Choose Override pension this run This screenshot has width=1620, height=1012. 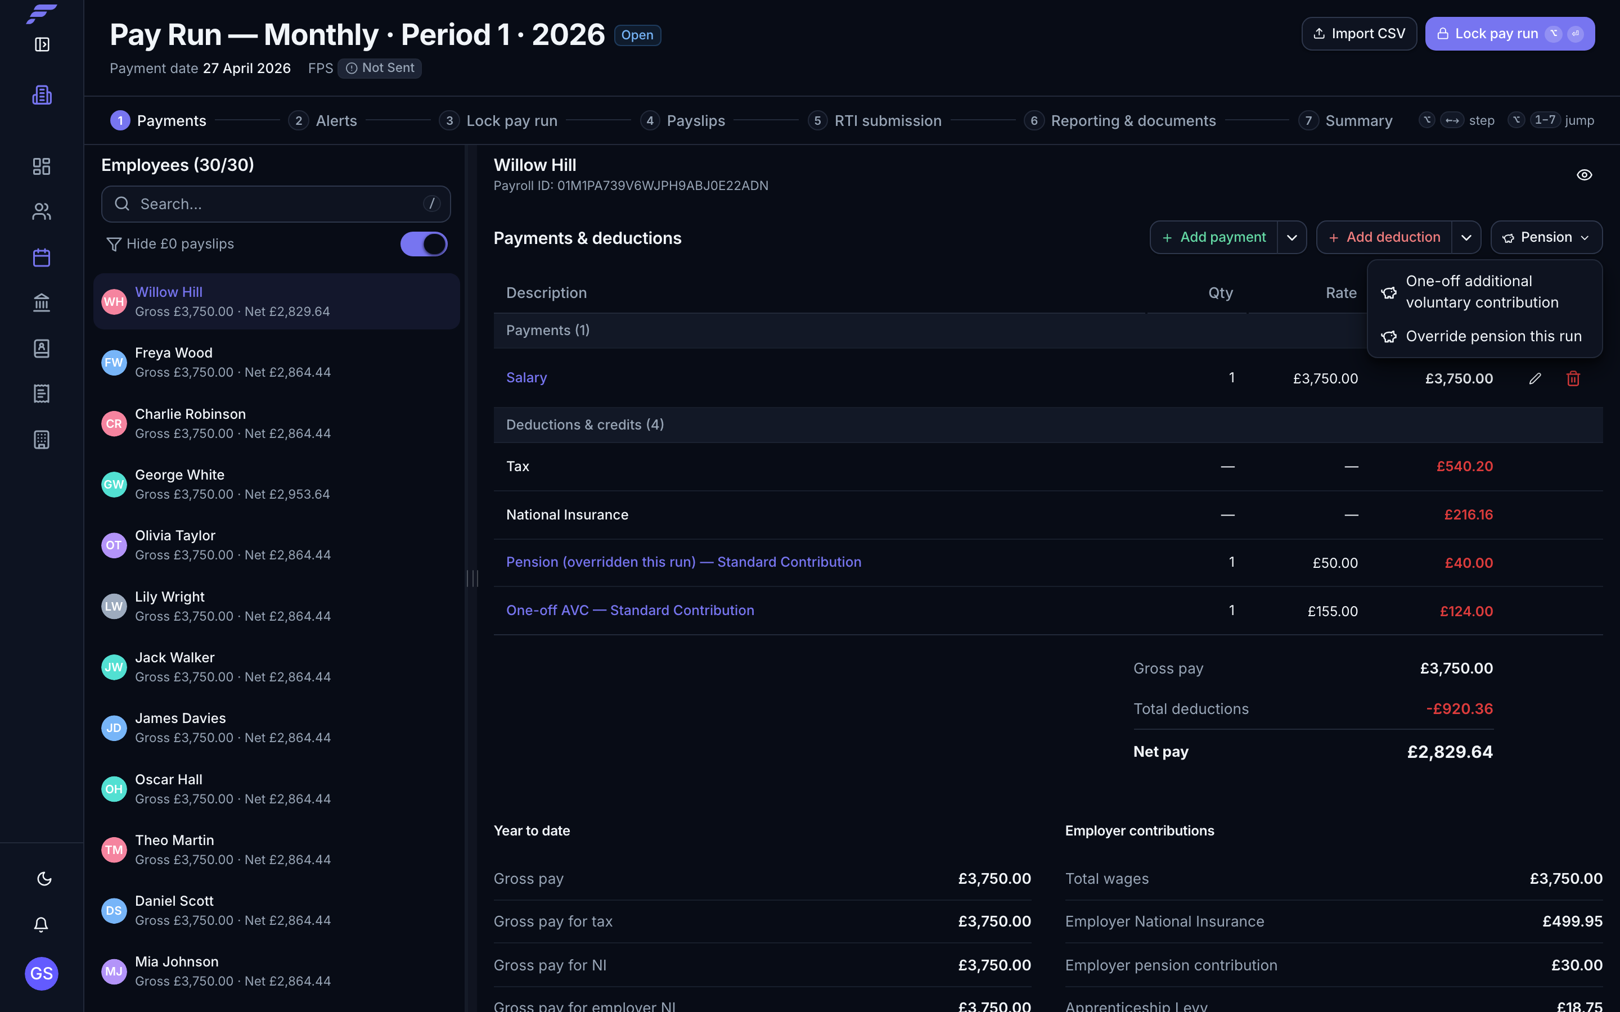click(1484, 337)
